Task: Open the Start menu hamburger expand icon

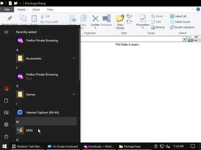Action: click(6, 32)
